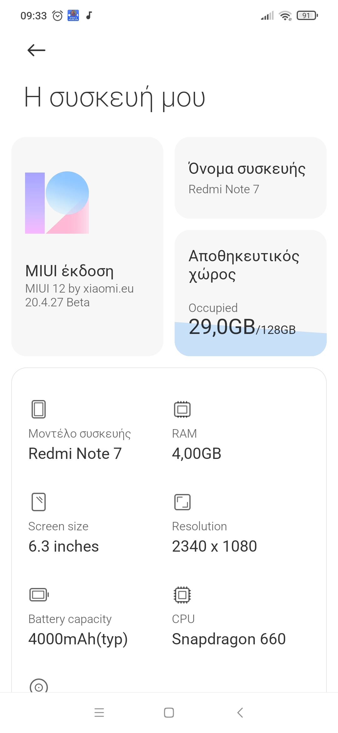Viewport: 338px width, 733px height.
Task: Open the Αποθηκευτικός χώρος storage card
Action: click(250, 293)
